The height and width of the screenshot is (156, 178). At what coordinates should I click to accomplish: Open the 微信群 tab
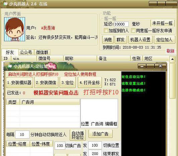point(42,52)
